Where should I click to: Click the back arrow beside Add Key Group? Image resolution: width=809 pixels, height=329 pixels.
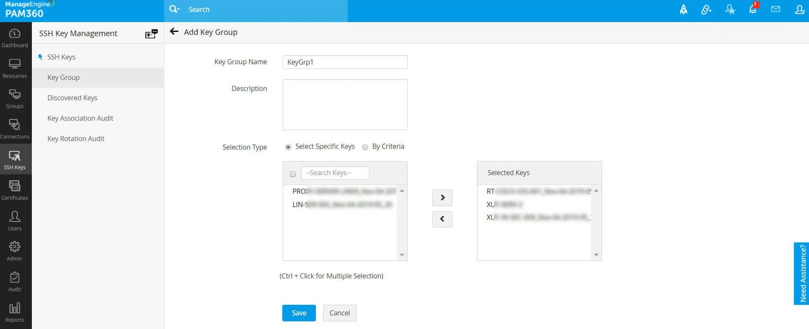coord(174,31)
